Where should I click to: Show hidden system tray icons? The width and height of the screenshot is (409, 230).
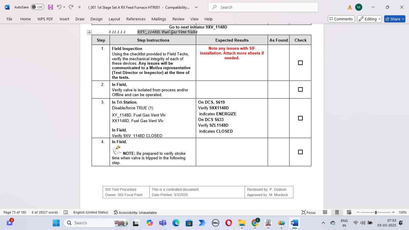point(323,223)
